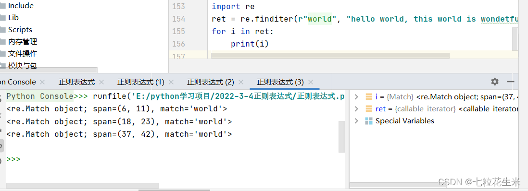Click the runfile command path text
Viewport: 528px width, 191px height.
pyautogui.click(x=238, y=96)
